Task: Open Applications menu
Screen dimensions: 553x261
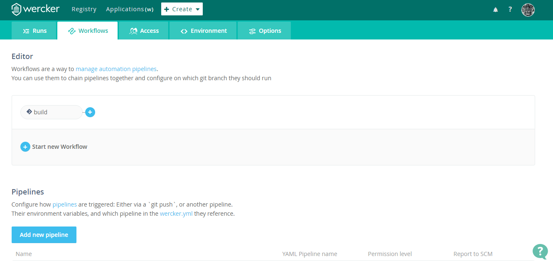Action: 130,9
